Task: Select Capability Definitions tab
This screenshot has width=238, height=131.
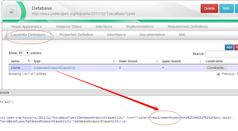Action: click(x=28, y=35)
